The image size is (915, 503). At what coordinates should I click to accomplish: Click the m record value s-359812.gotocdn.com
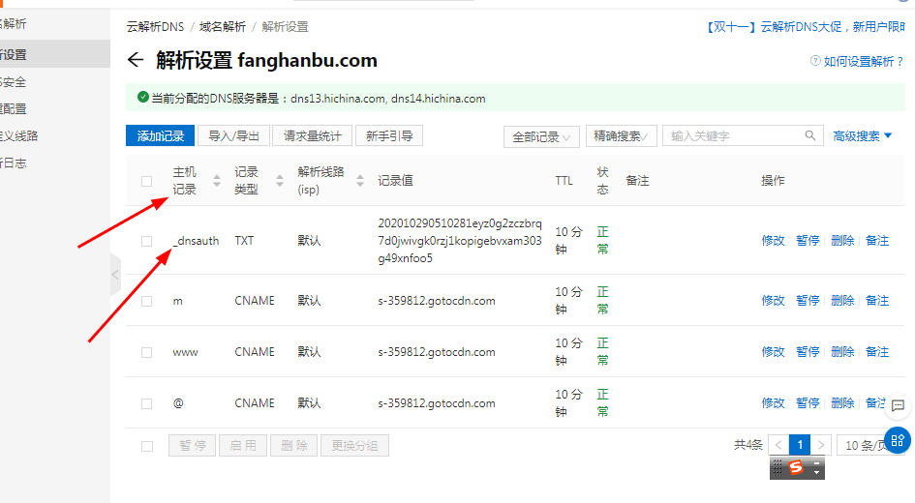pyautogui.click(x=437, y=301)
